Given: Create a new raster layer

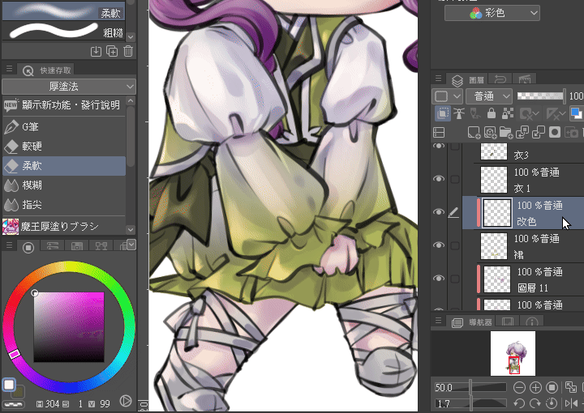Looking at the screenshot, I should click(x=474, y=132).
